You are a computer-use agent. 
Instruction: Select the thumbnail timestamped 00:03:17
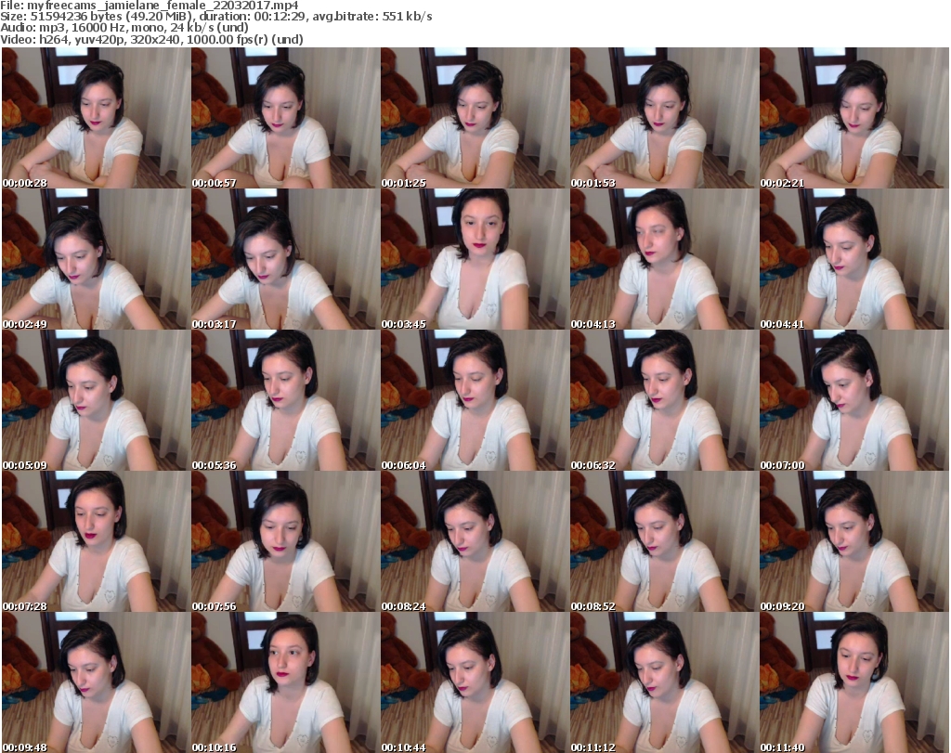point(286,259)
